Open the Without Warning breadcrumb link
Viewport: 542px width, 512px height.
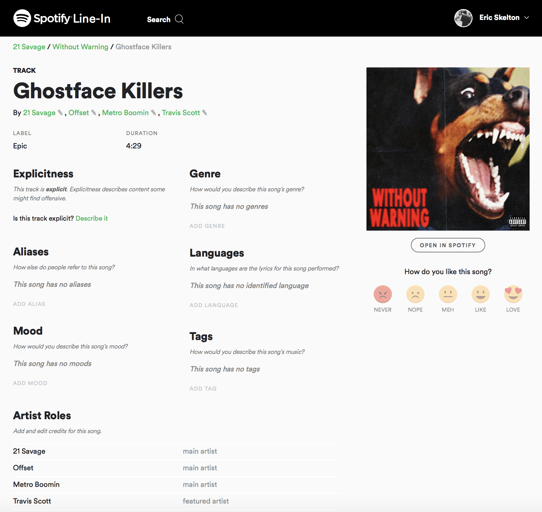[80, 47]
